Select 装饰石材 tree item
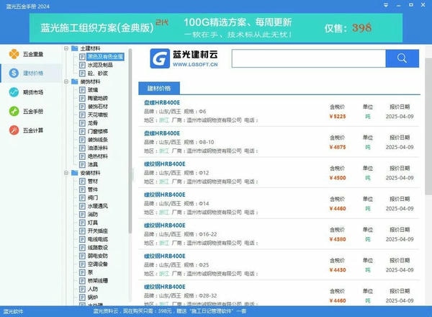Image resolution: width=432 pixels, height=317 pixels. tap(98, 107)
